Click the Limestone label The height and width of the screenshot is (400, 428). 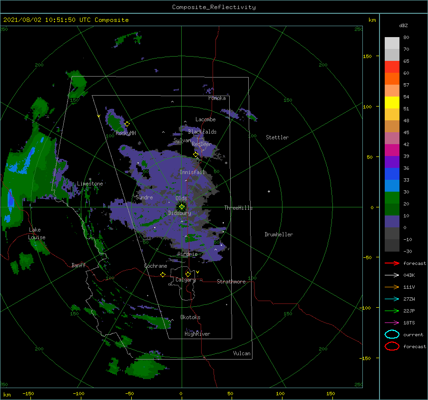pos(90,184)
